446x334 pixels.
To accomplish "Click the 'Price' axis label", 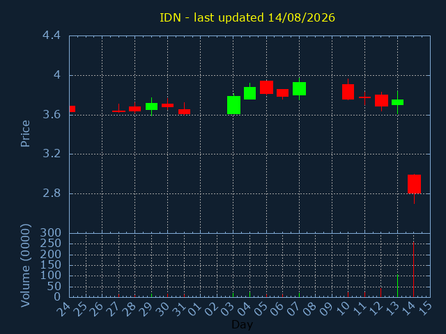I will pyautogui.click(x=25, y=134).
